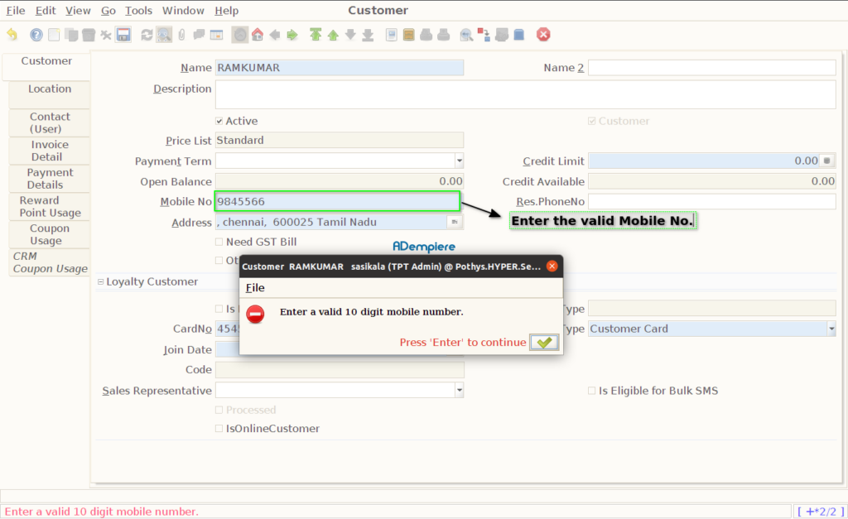This screenshot has height=519, width=848.
Task: Toggle the Active checkbox
Action: pyautogui.click(x=219, y=121)
